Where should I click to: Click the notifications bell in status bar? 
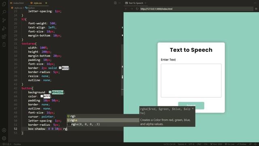(x=256, y=144)
